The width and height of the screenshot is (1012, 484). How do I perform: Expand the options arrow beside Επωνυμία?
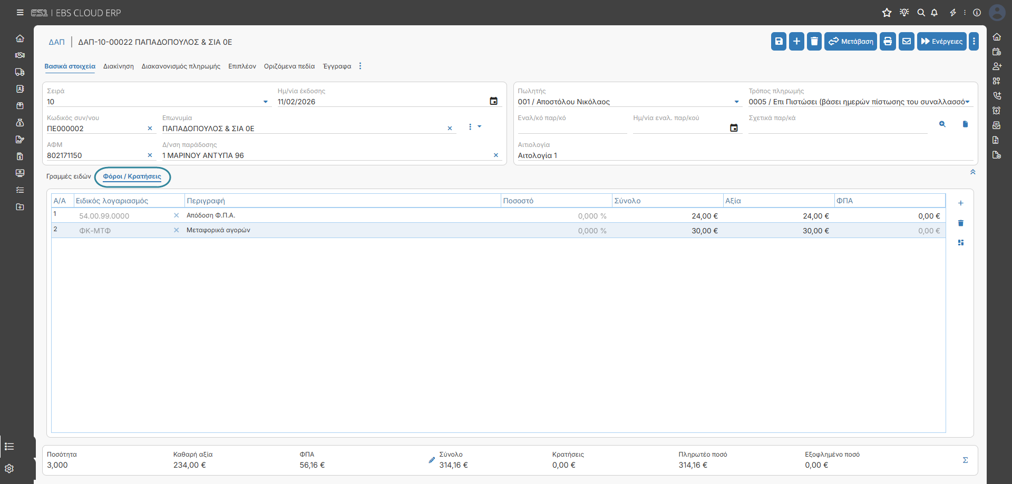point(480,126)
